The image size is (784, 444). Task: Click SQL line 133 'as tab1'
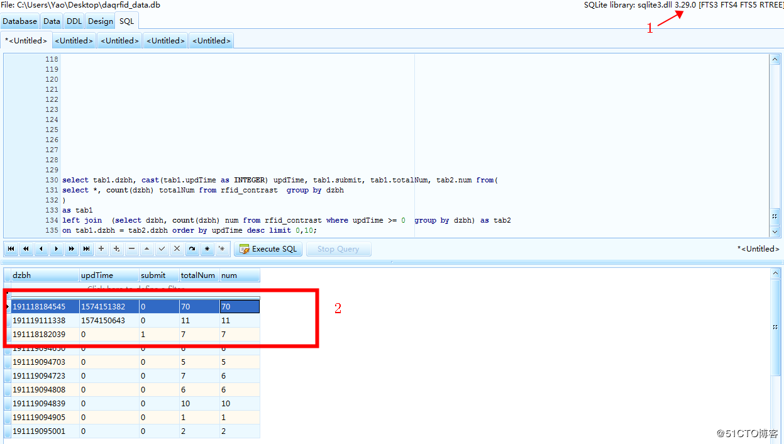(x=77, y=210)
